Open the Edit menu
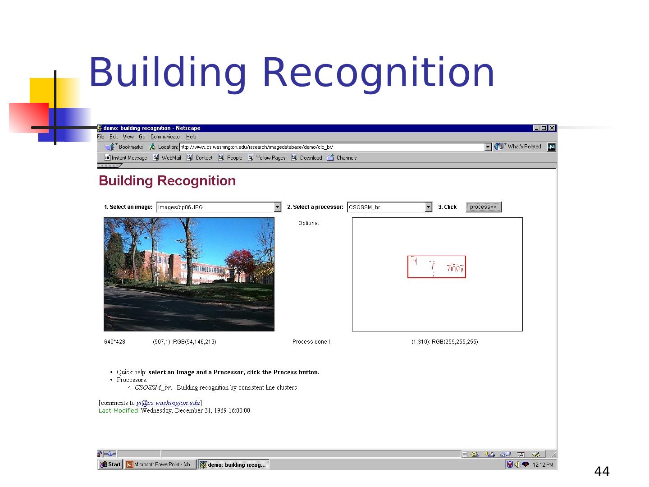This screenshot has width=649, height=487. click(114, 137)
